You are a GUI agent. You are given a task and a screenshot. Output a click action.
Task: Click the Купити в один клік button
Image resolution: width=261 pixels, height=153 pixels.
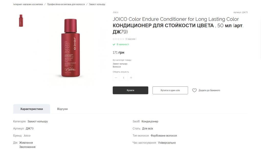click(x=170, y=90)
